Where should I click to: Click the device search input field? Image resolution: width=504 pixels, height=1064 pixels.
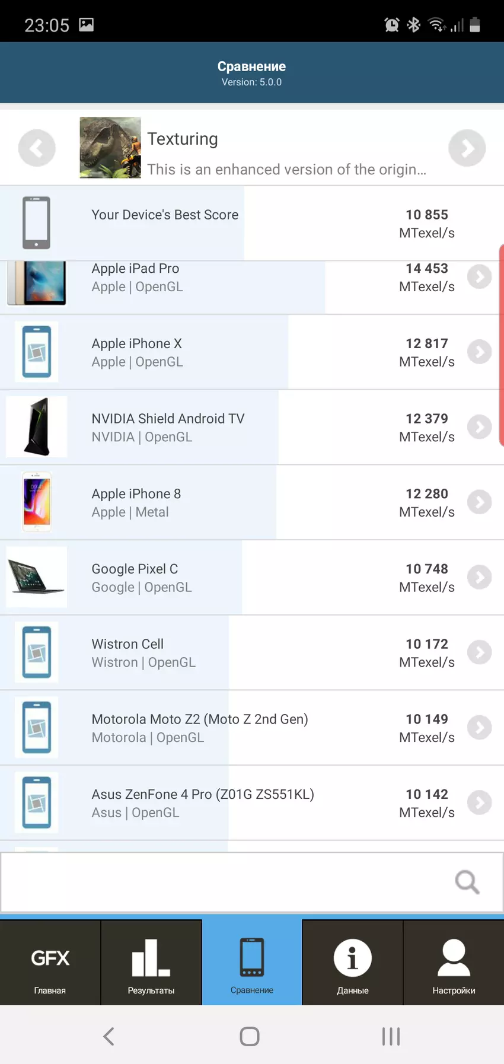point(225,882)
